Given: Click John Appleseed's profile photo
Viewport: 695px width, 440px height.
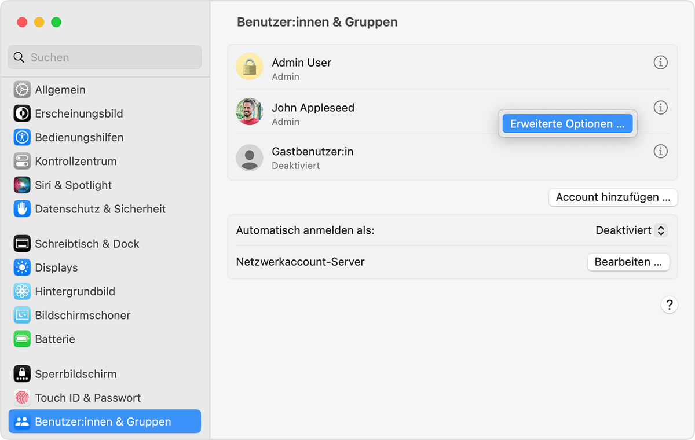Looking at the screenshot, I should [x=250, y=111].
